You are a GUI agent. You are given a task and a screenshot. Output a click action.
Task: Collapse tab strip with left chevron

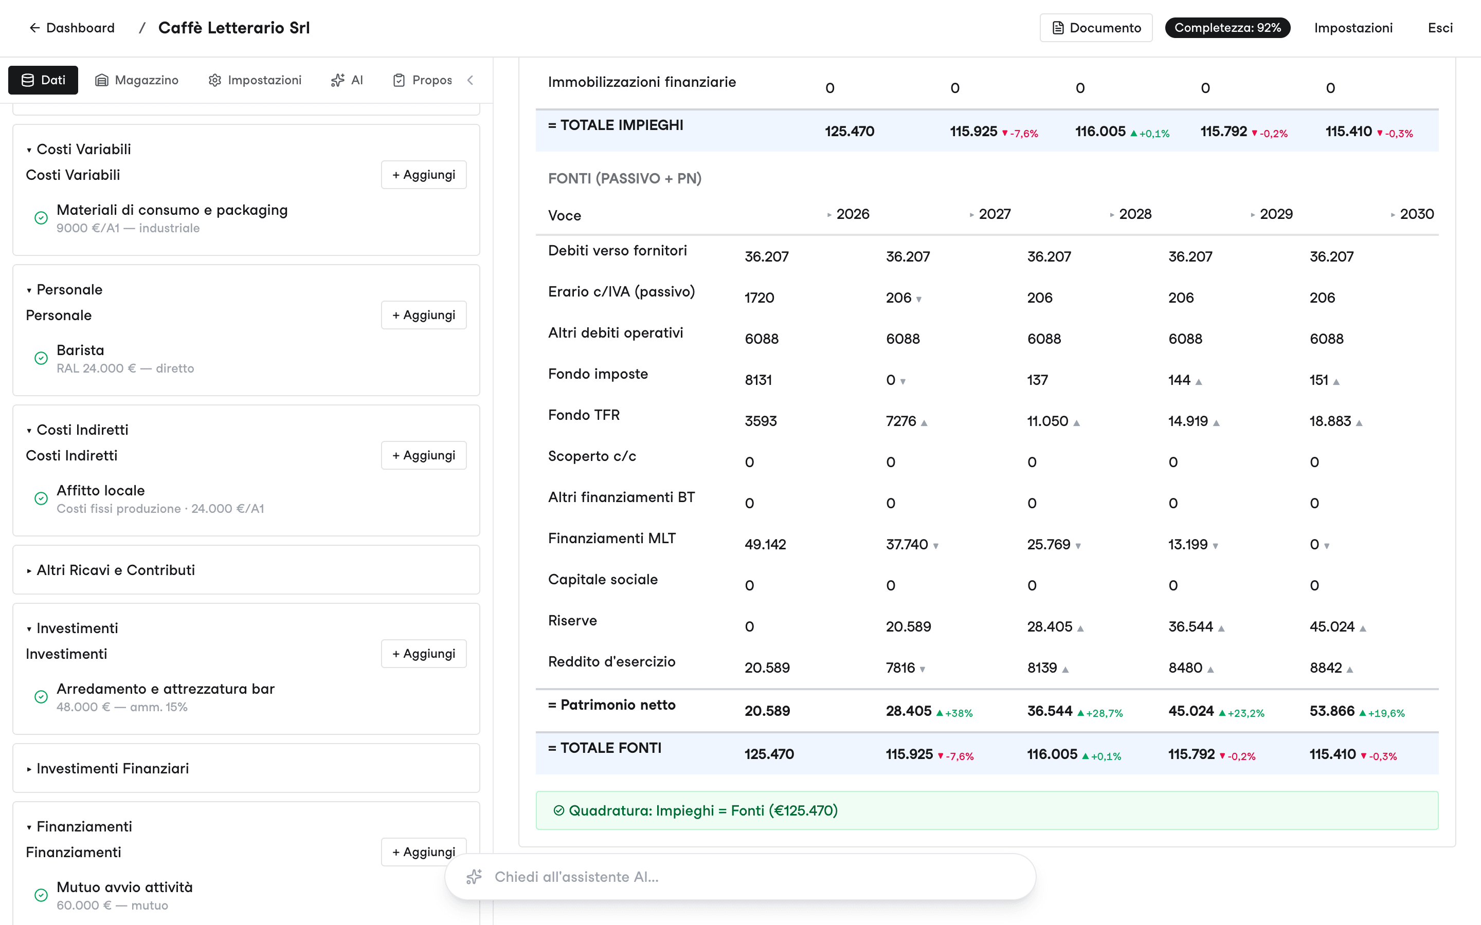470,80
